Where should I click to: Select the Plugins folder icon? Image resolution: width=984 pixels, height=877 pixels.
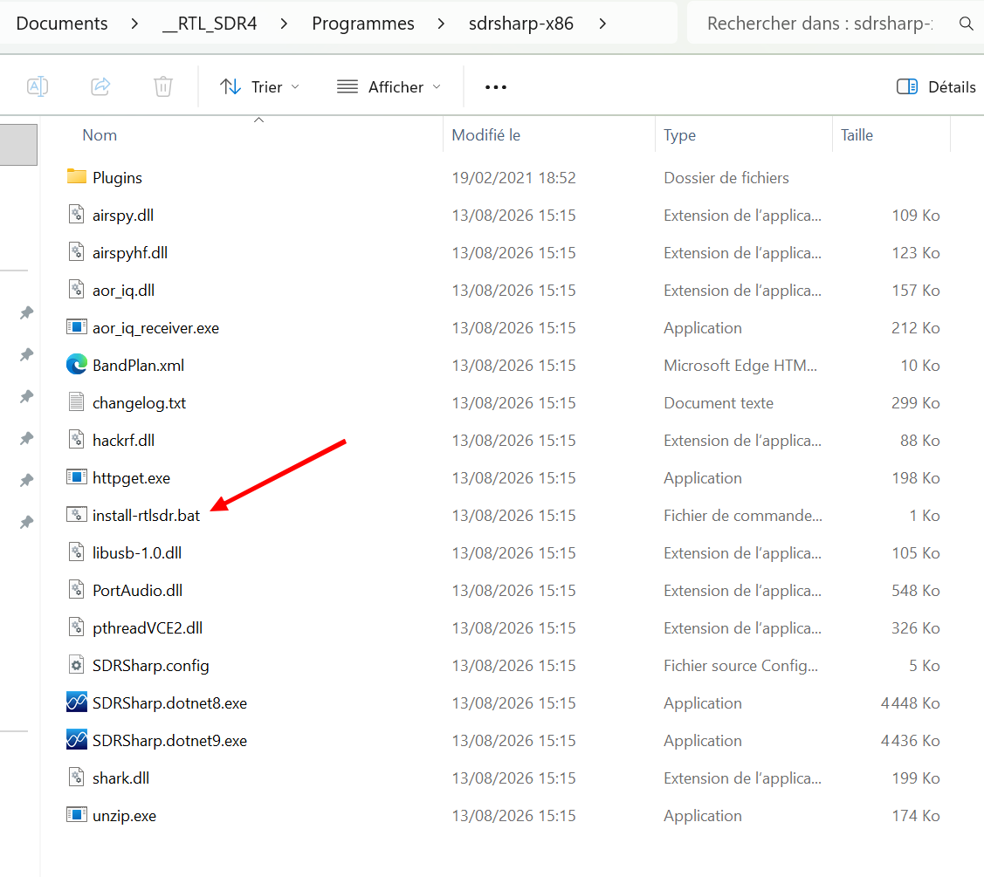pos(77,176)
